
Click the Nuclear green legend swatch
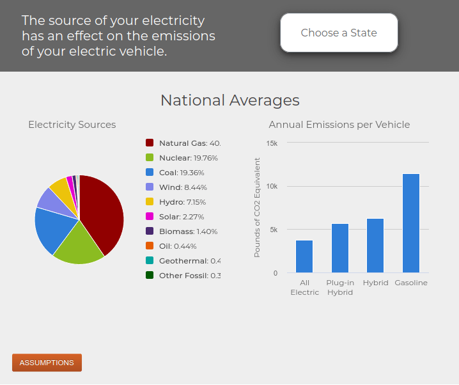click(x=150, y=158)
